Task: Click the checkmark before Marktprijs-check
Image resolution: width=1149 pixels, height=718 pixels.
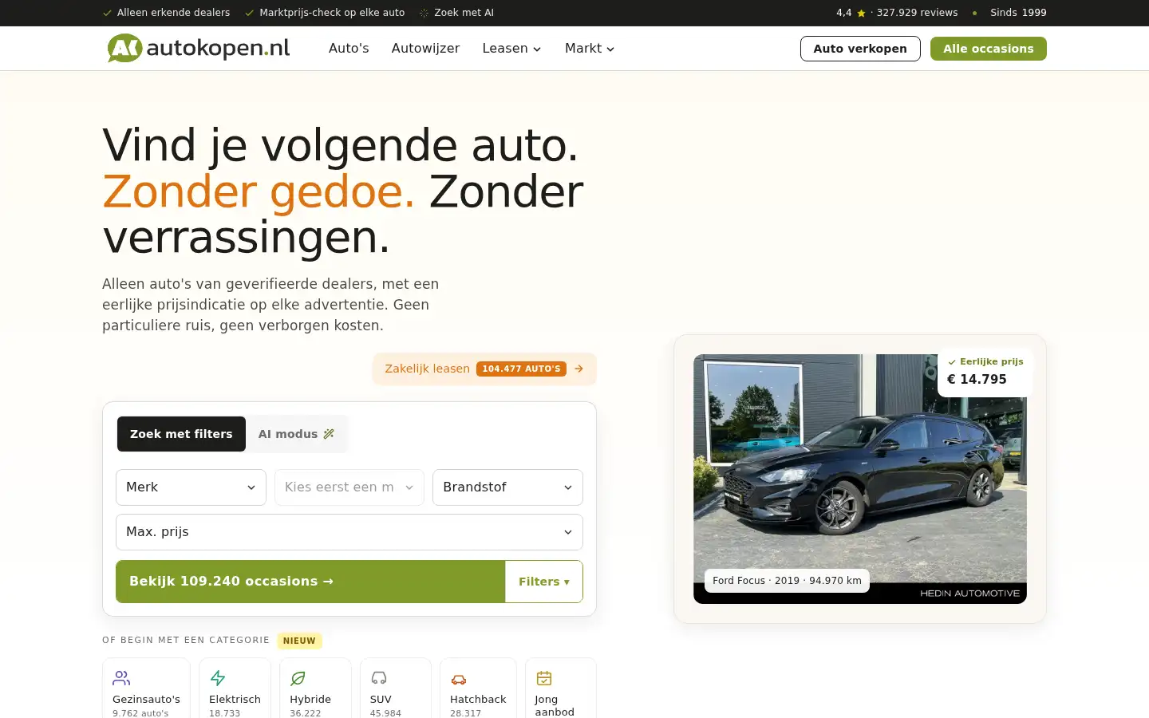Action: coord(250,13)
